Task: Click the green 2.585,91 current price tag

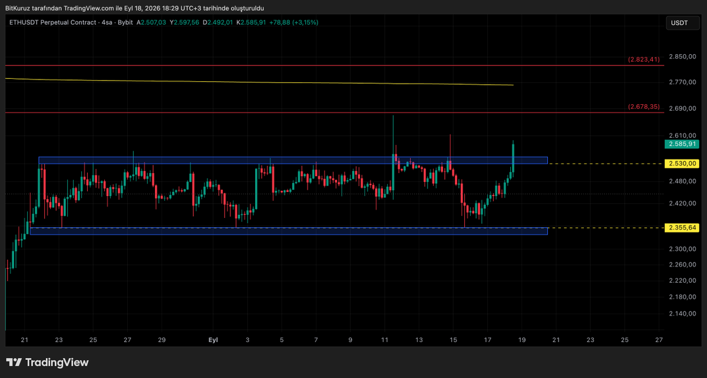Action: click(x=682, y=144)
